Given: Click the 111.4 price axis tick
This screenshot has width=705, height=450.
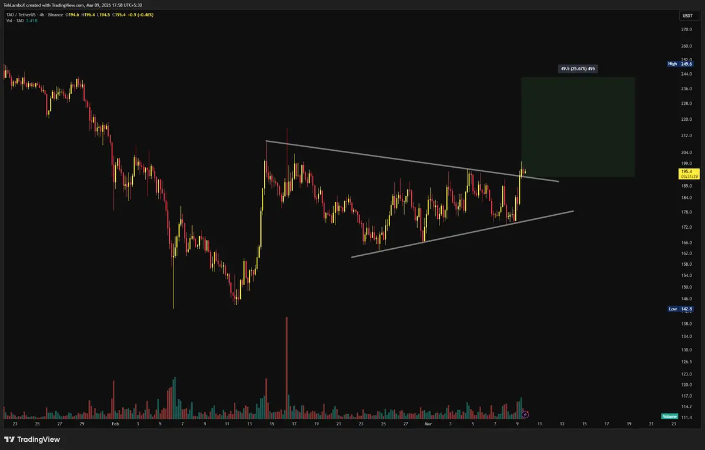Looking at the screenshot, I should (686, 417).
